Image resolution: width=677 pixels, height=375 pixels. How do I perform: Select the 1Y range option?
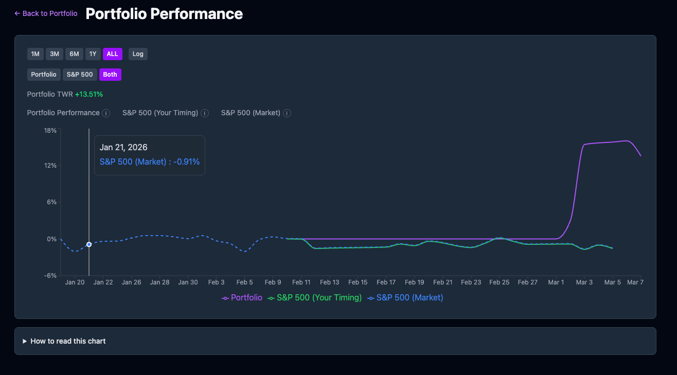pyautogui.click(x=93, y=53)
